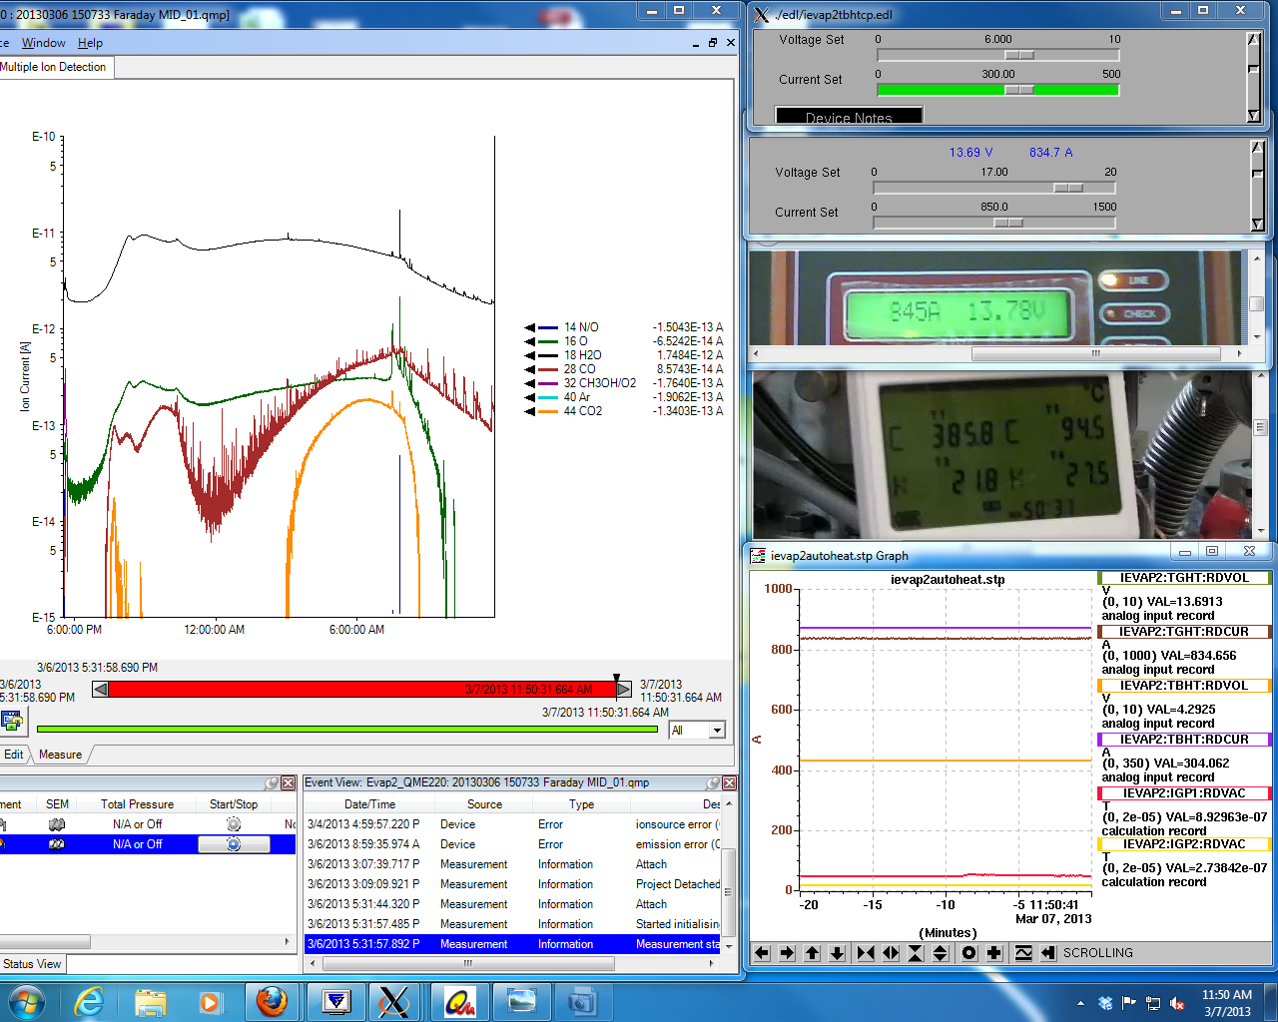Pan strip chart right with right arrow
The image size is (1278, 1022).
tap(787, 953)
